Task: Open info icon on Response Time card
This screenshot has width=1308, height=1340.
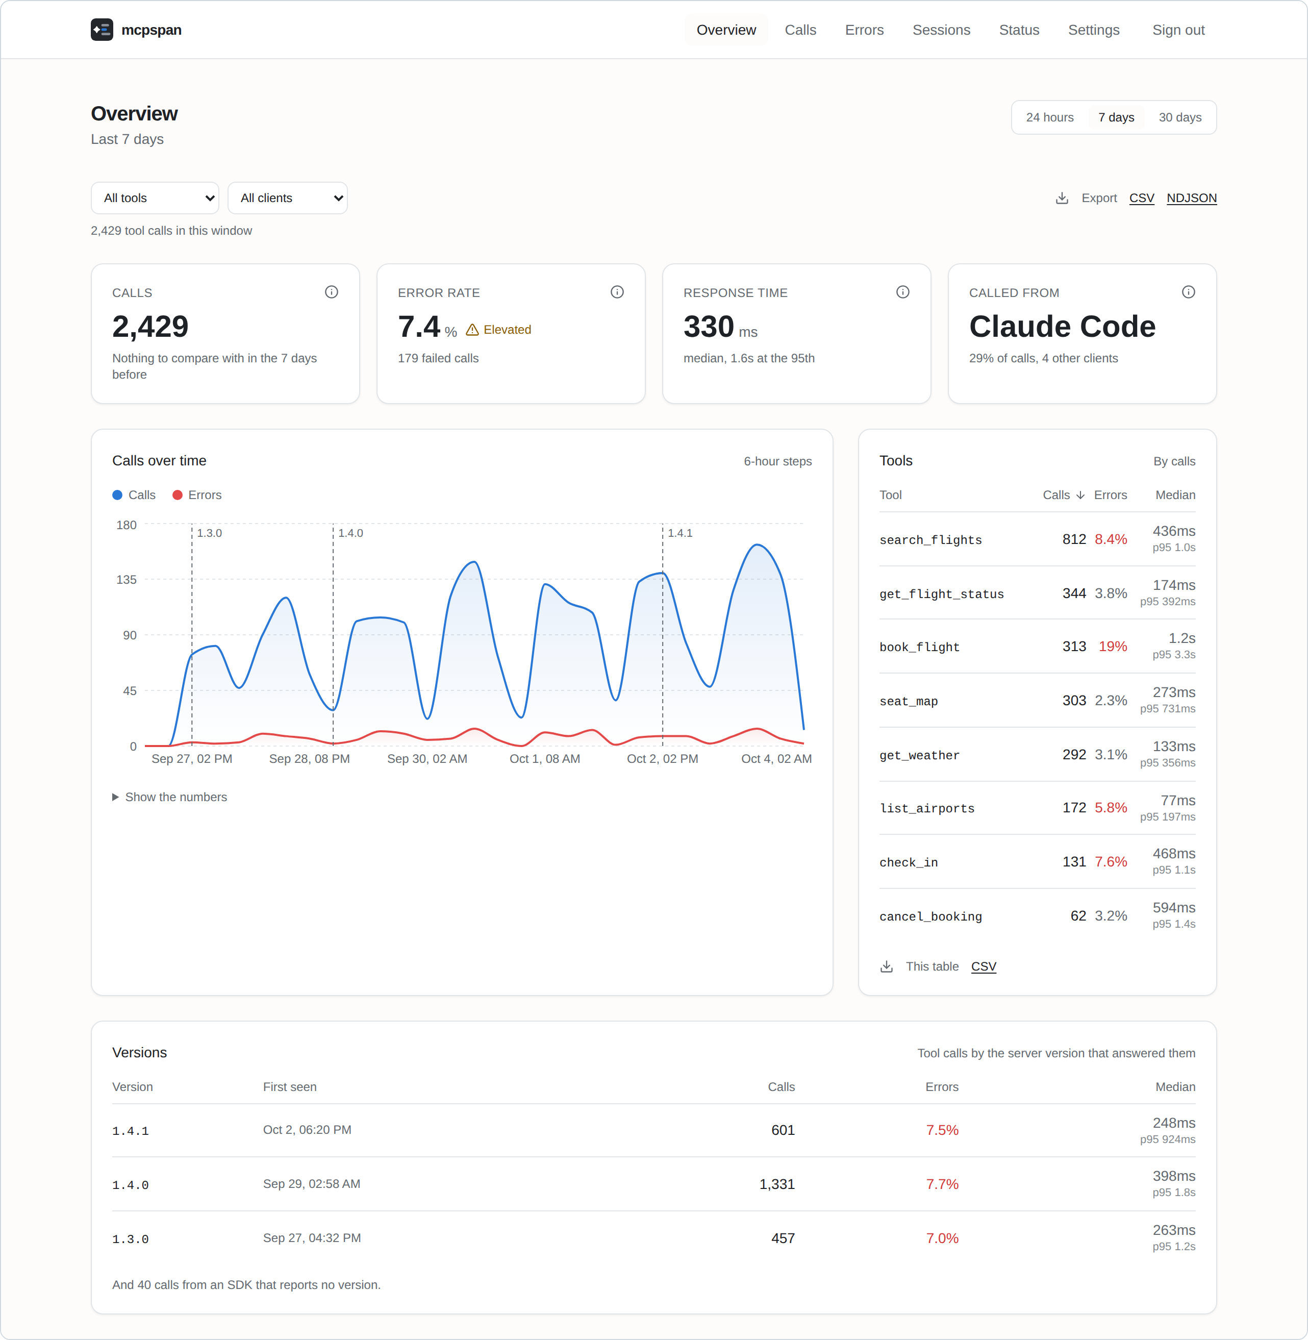Action: (902, 292)
